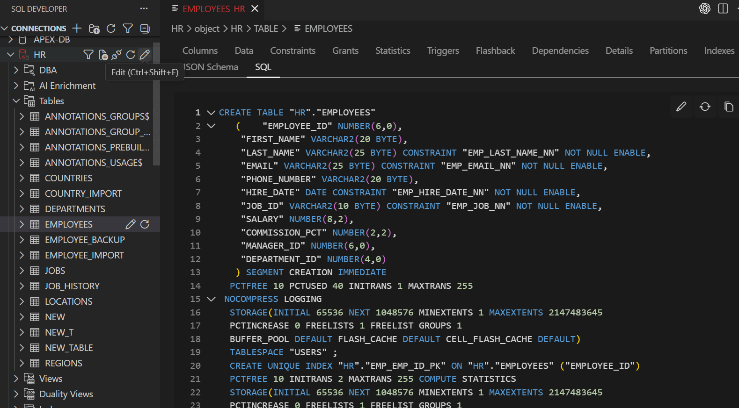Image resolution: width=739 pixels, height=408 pixels.
Task: Click the Connections panel vertical scrollbar
Action: click(x=156, y=104)
